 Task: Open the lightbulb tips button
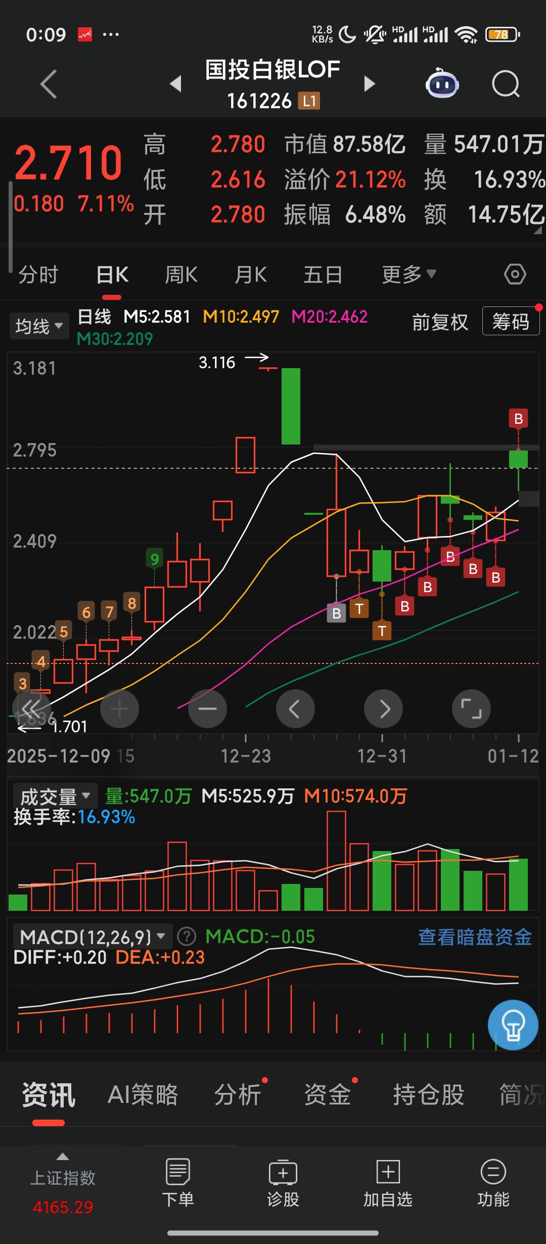[x=513, y=1025]
